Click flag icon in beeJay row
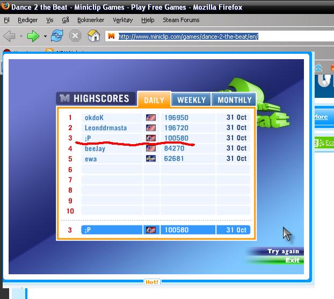Viewport: 334px width, 299px height. point(151,148)
